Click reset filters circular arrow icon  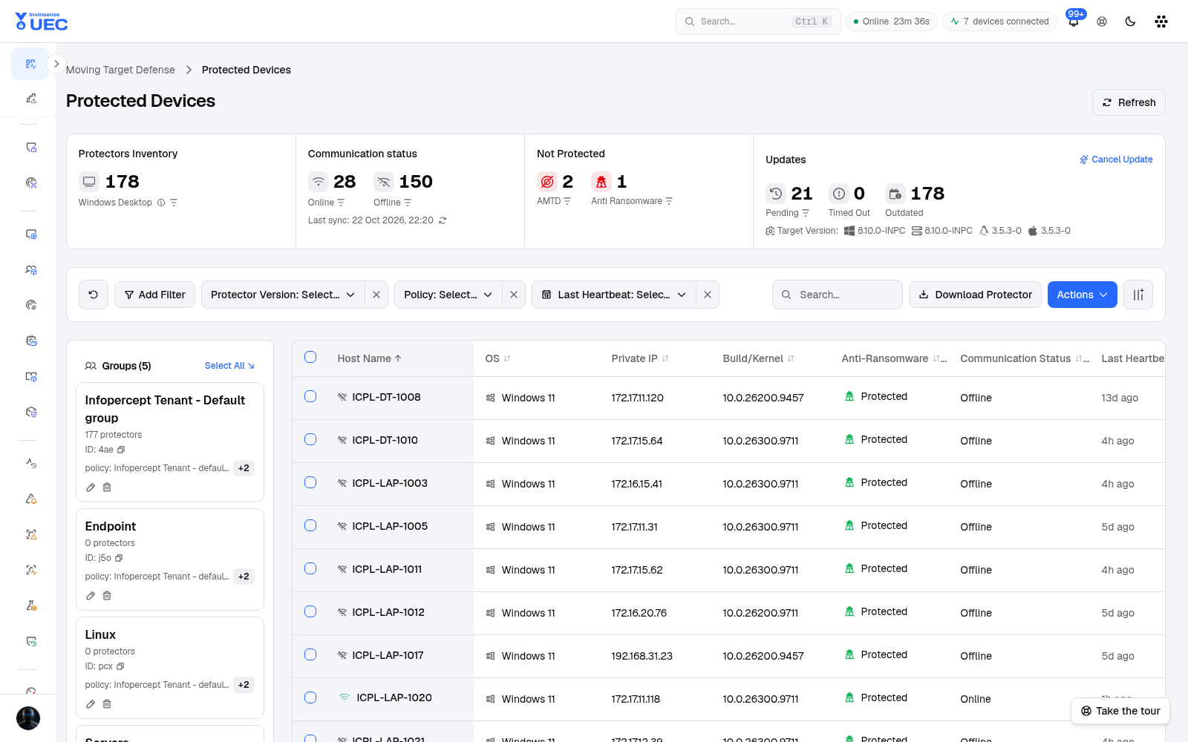pyautogui.click(x=94, y=295)
